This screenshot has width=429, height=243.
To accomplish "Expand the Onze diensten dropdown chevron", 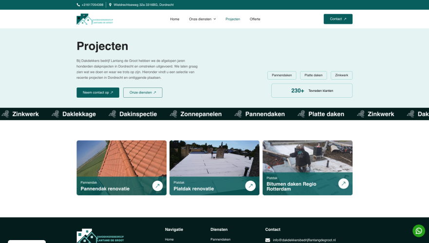I will pos(215,19).
